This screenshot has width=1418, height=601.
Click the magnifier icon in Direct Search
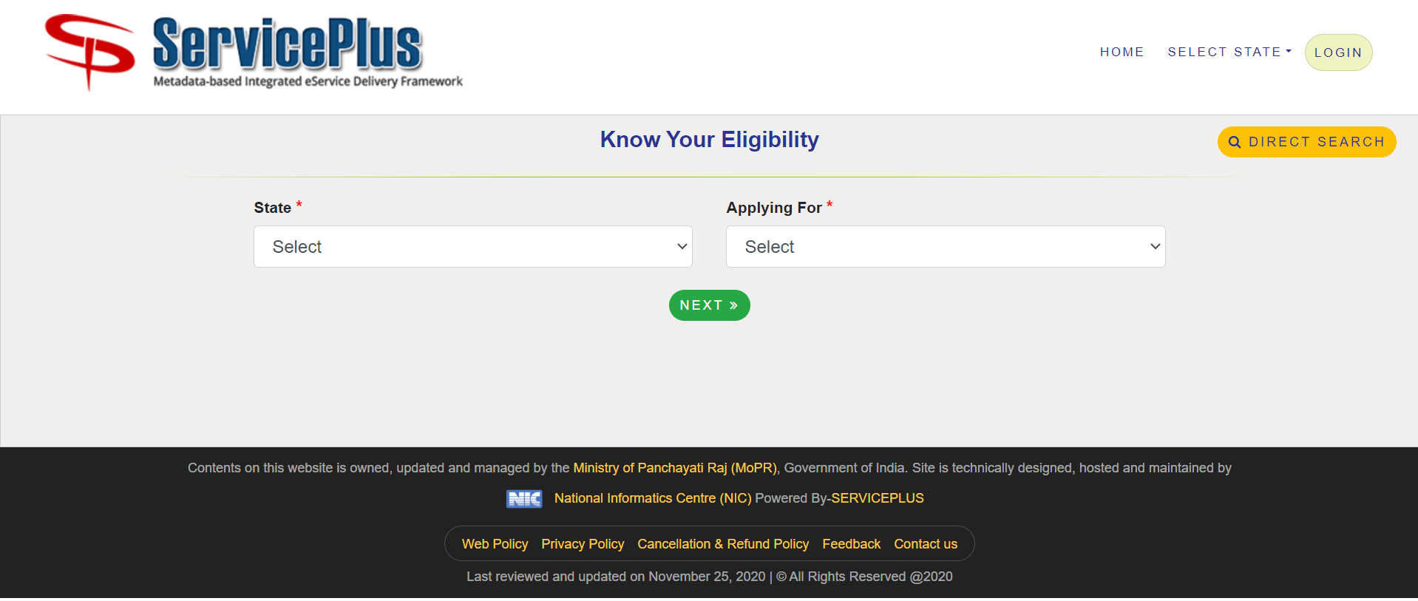1235,141
